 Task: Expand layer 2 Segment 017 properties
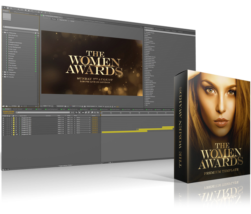(12, 118)
